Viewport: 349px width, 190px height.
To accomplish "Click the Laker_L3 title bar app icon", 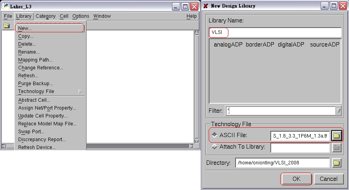I will 6,6.
